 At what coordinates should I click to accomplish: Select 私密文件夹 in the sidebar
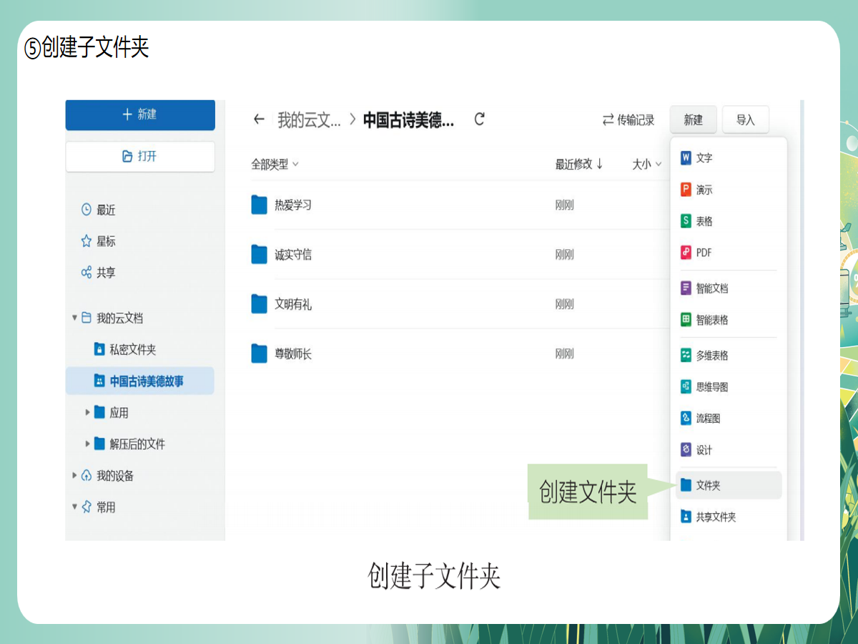point(132,350)
